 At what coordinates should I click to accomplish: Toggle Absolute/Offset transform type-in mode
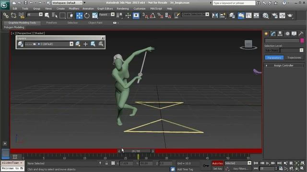pyautogui.click(x=113, y=163)
